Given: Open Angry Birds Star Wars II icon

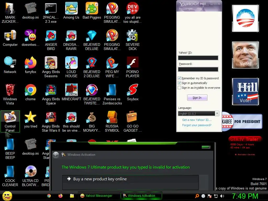Looking at the screenshot, I should 51,121.
